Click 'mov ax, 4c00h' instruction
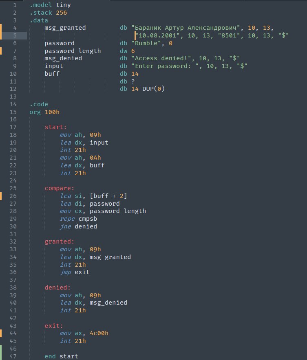This screenshot has width=307, height=360. click(84, 334)
